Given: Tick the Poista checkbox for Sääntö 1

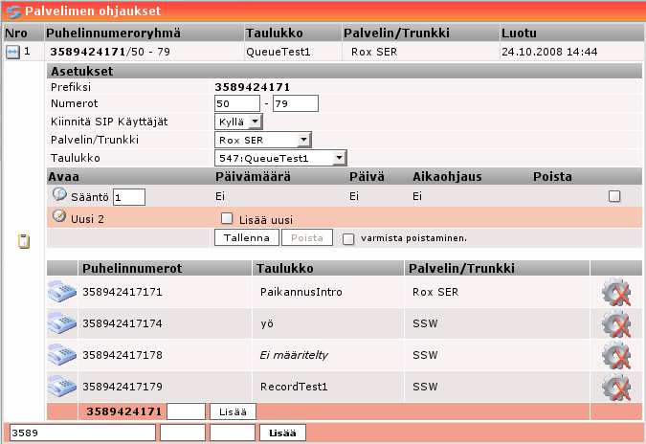Looking at the screenshot, I should pyautogui.click(x=614, y=196).
